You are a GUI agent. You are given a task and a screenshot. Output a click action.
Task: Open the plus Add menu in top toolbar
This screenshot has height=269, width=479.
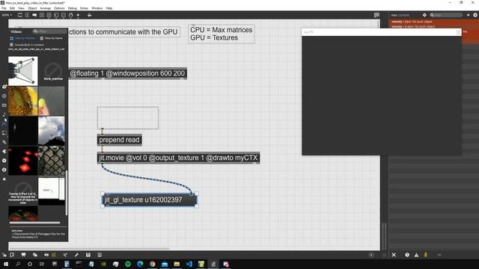(78, 15)
